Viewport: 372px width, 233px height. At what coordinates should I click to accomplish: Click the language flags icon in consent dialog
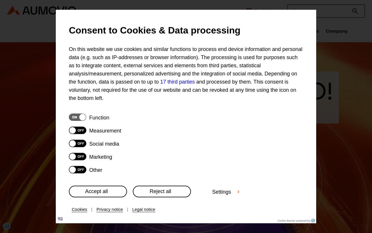pyautogui.click(x=60, y=219)
